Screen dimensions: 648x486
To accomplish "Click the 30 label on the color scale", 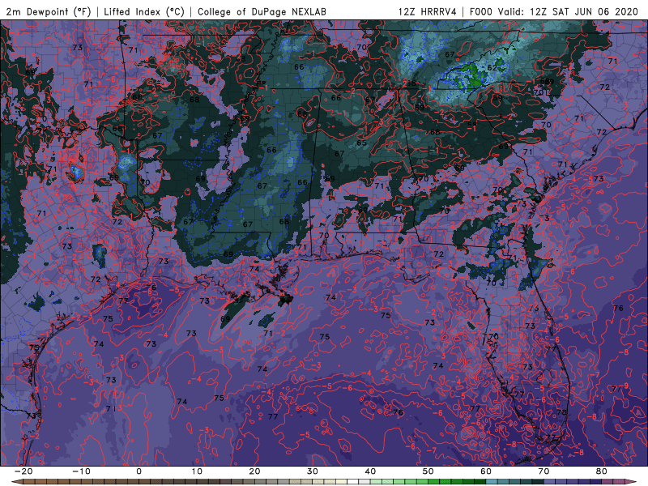I will click(x=313, y=471).
